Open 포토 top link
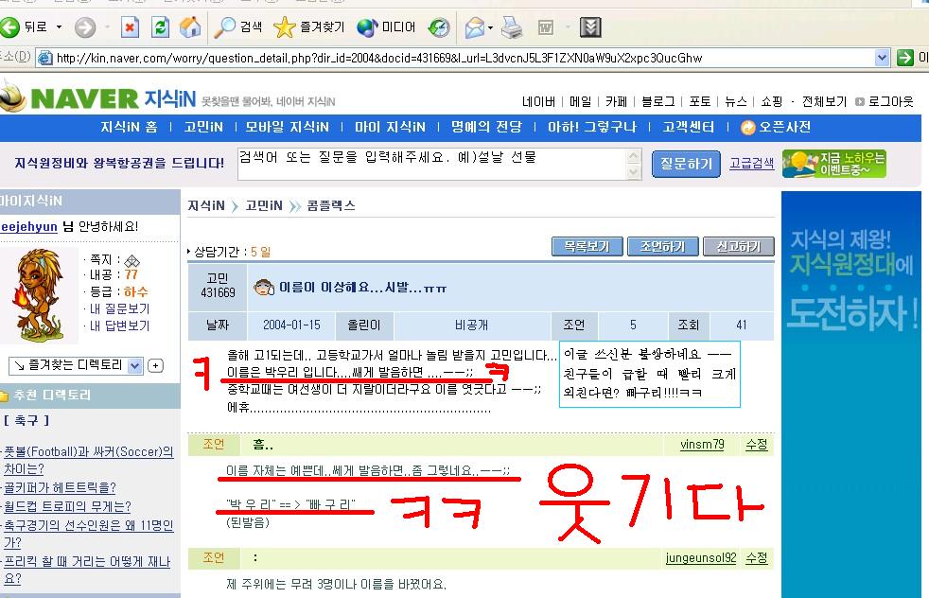The width and height of the screenshot is (929, 598). (700, 101)
